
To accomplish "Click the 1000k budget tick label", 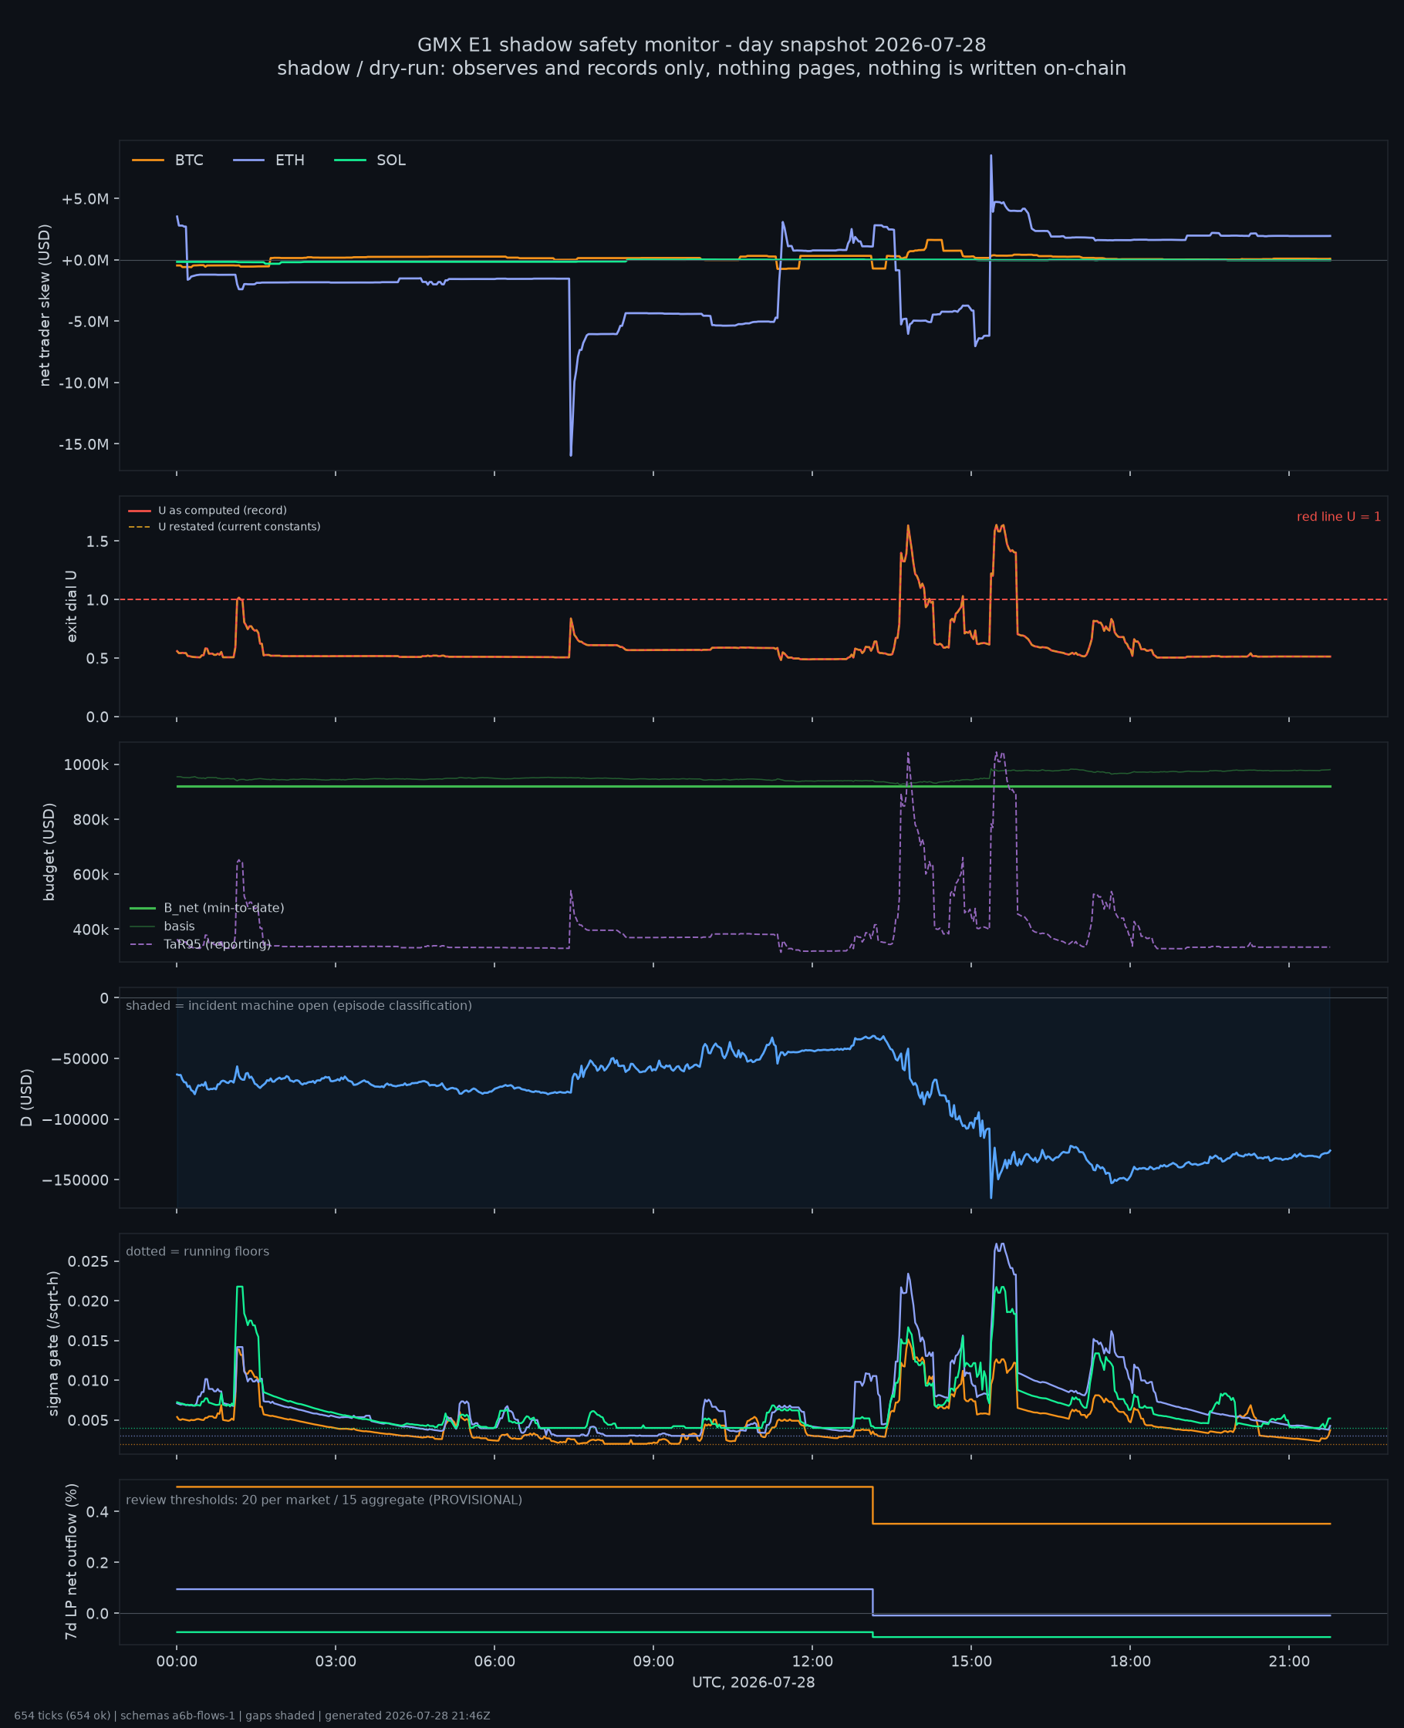I will pyautogui.click(x=86, y=765).
